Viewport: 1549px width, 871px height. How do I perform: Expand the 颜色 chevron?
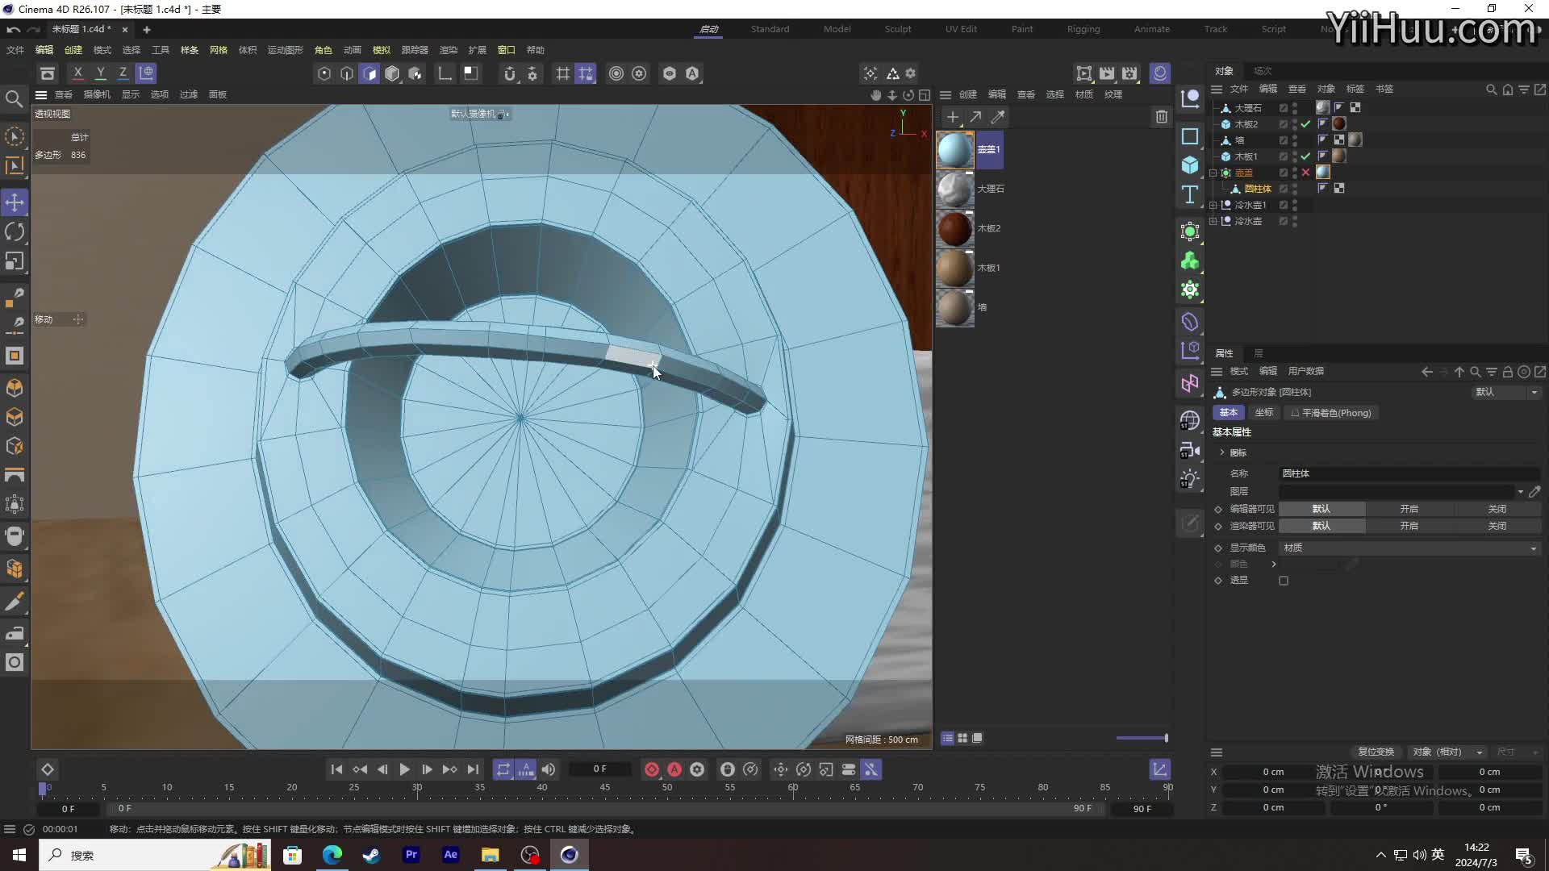1274,564
